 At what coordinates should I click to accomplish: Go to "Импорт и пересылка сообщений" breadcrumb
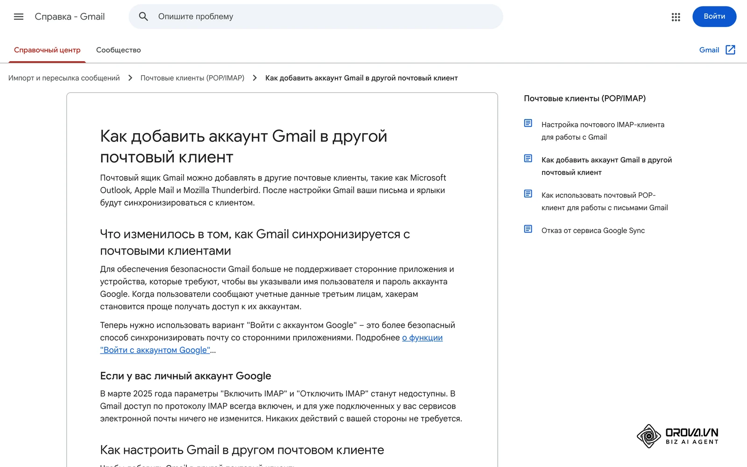64,78
